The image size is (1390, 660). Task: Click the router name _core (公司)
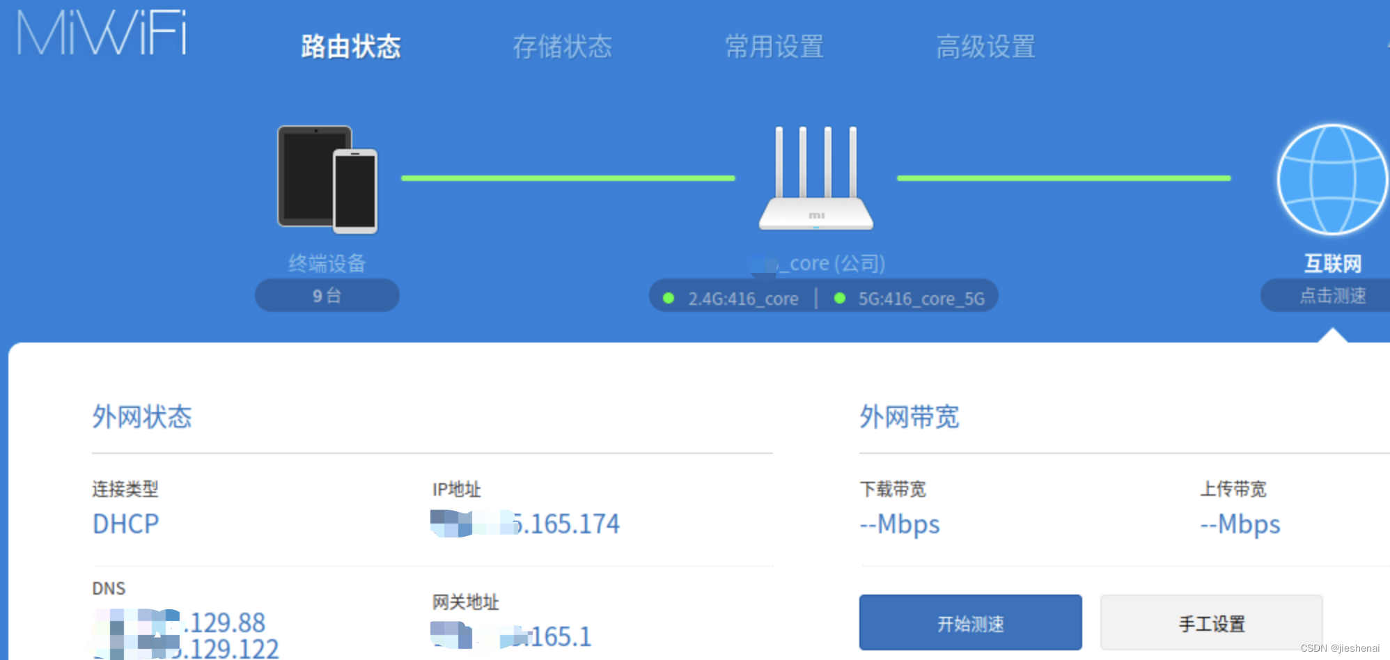click(818, 263)
